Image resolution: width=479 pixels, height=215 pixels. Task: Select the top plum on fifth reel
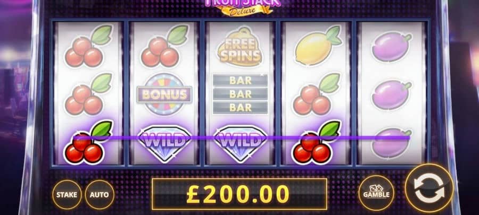(391, 47)
